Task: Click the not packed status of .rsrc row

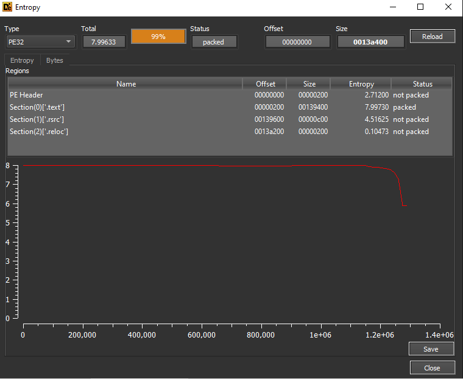Action: pos(411,119)
